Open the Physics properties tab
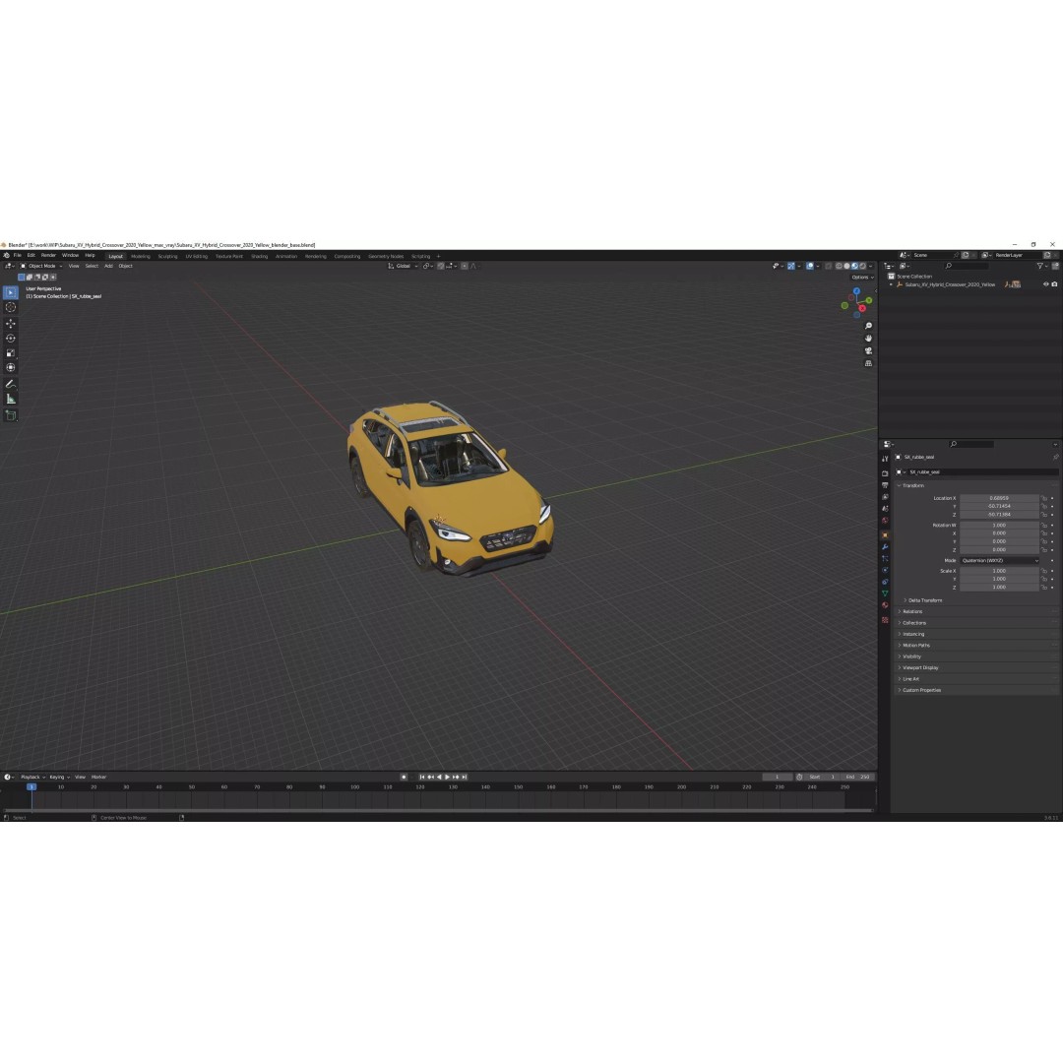Image resolution: width=1063 pixels, height=1063 pixels. (885, 570)
